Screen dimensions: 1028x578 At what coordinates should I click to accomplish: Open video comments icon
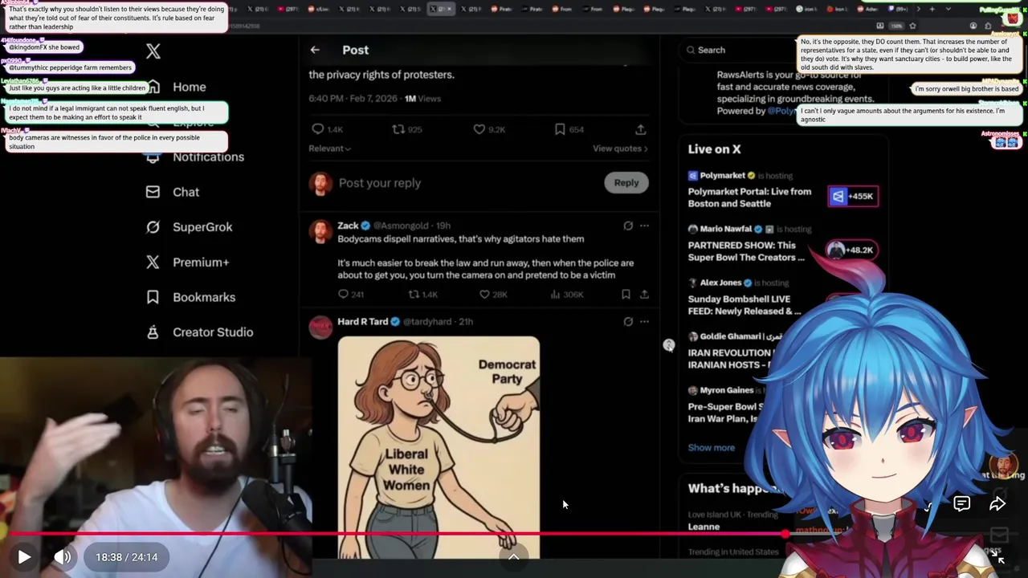(x=961, y=504)
